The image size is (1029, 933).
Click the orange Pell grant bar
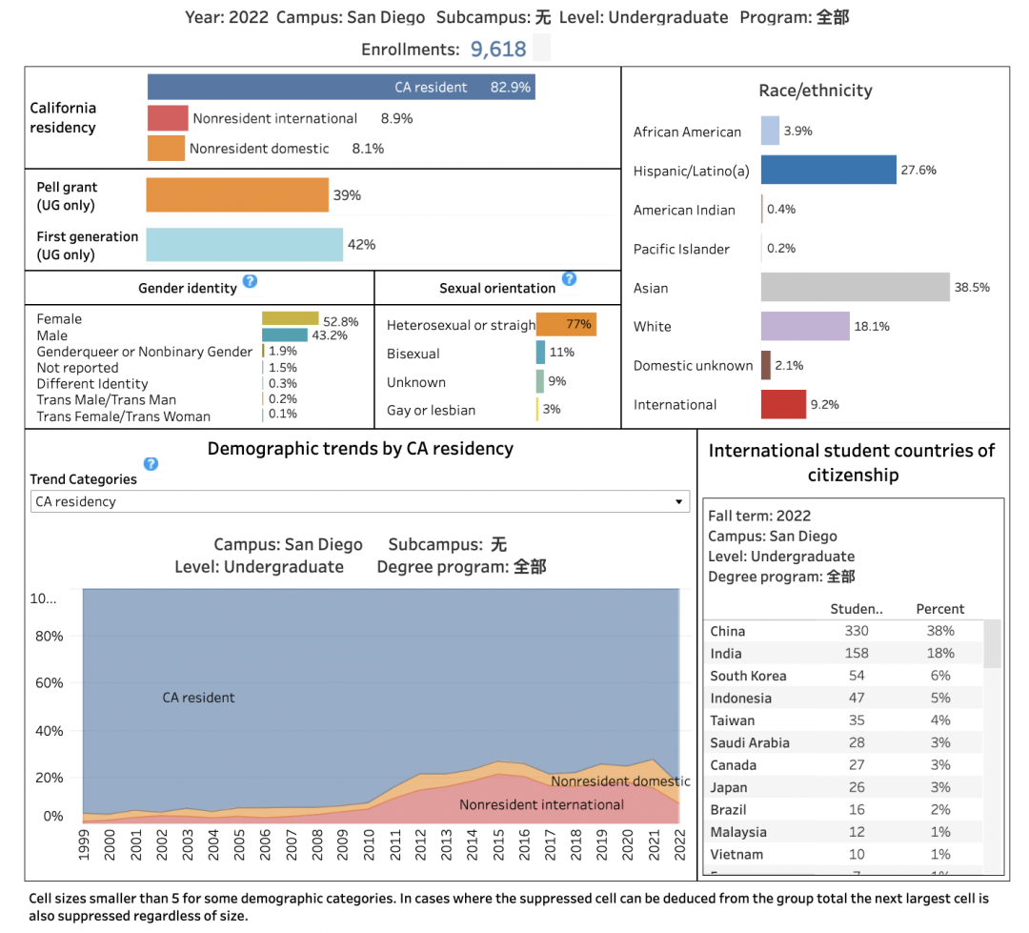click(236, 195)
